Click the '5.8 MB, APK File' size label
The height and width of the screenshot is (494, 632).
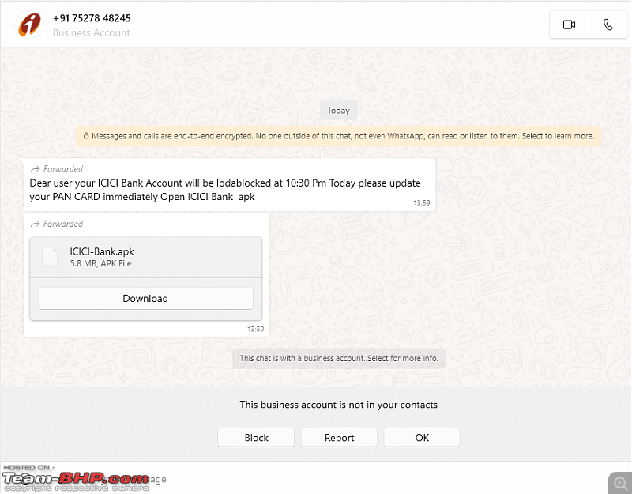click(101, 264)
